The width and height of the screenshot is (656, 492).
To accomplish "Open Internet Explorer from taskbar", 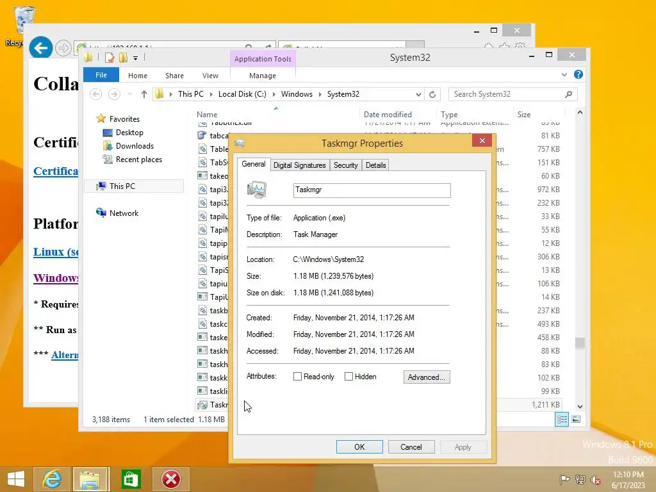I will [x=52, y=479].
